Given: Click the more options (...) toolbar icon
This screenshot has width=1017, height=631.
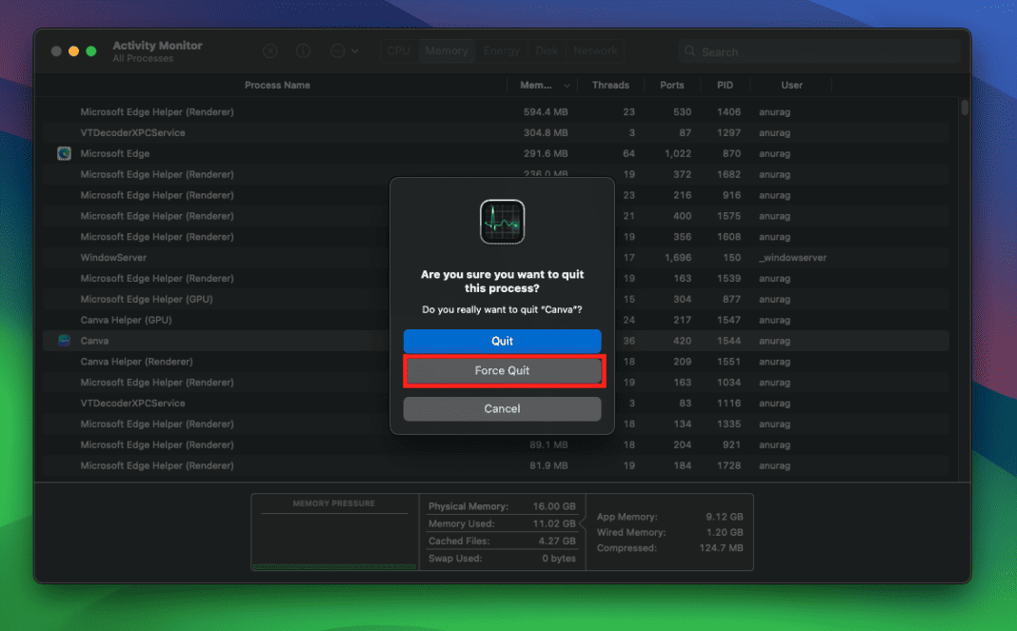Looking at the screenshot, I should (338, 50).
